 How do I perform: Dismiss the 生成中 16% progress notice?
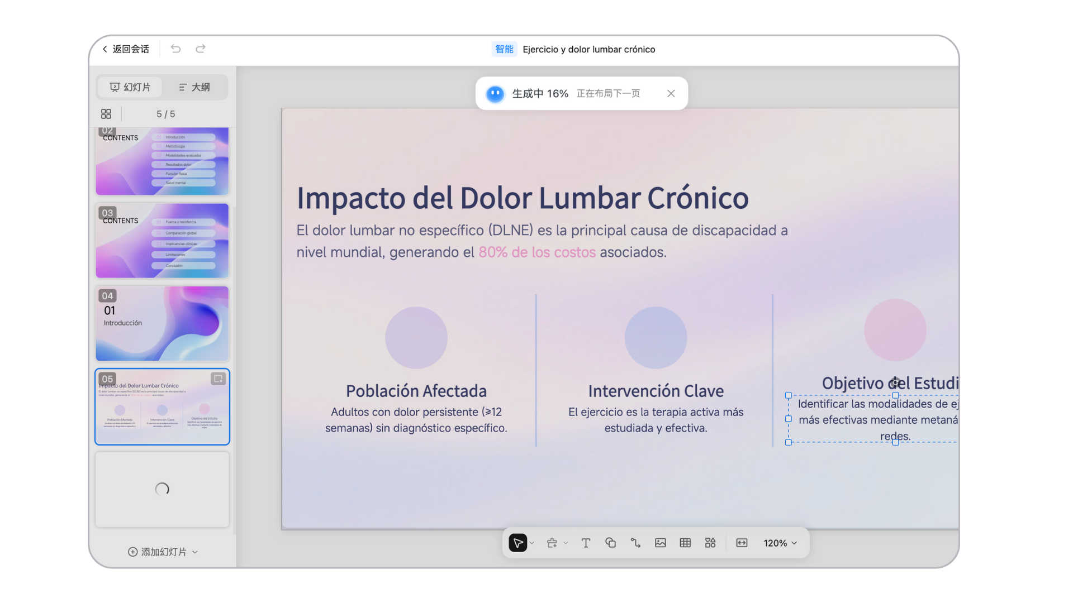[671, 93]
